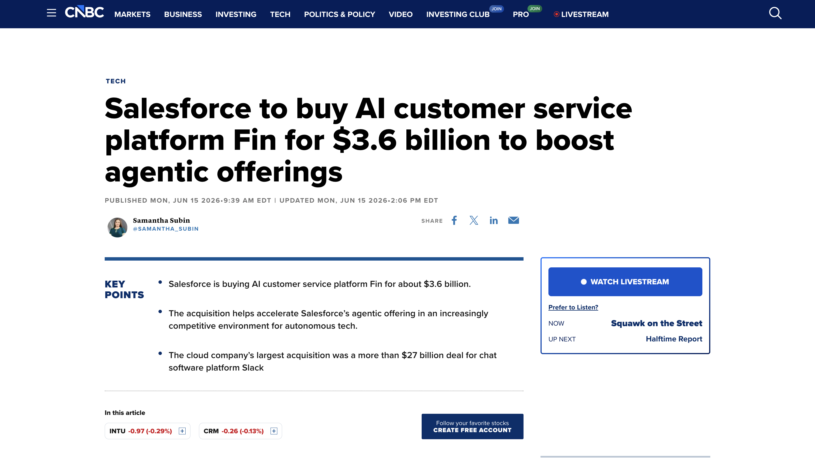The image size is (815, 459).
Task: Go to Investing Club
Action: [458, 14]
